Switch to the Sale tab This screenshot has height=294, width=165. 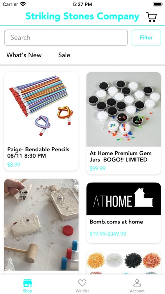coord(64,55)
